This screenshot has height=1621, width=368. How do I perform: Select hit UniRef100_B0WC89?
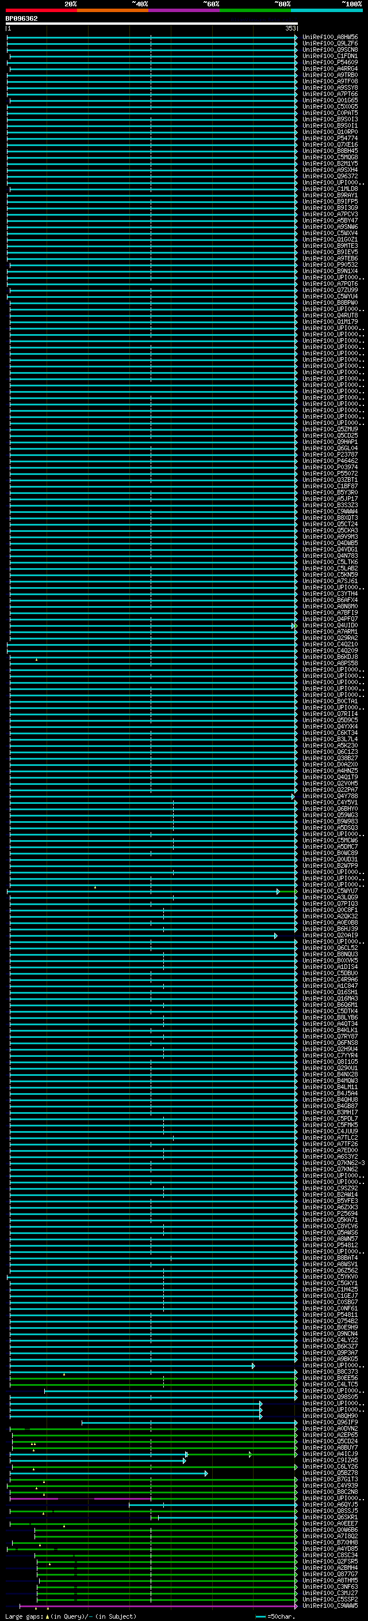coord(330,853)
